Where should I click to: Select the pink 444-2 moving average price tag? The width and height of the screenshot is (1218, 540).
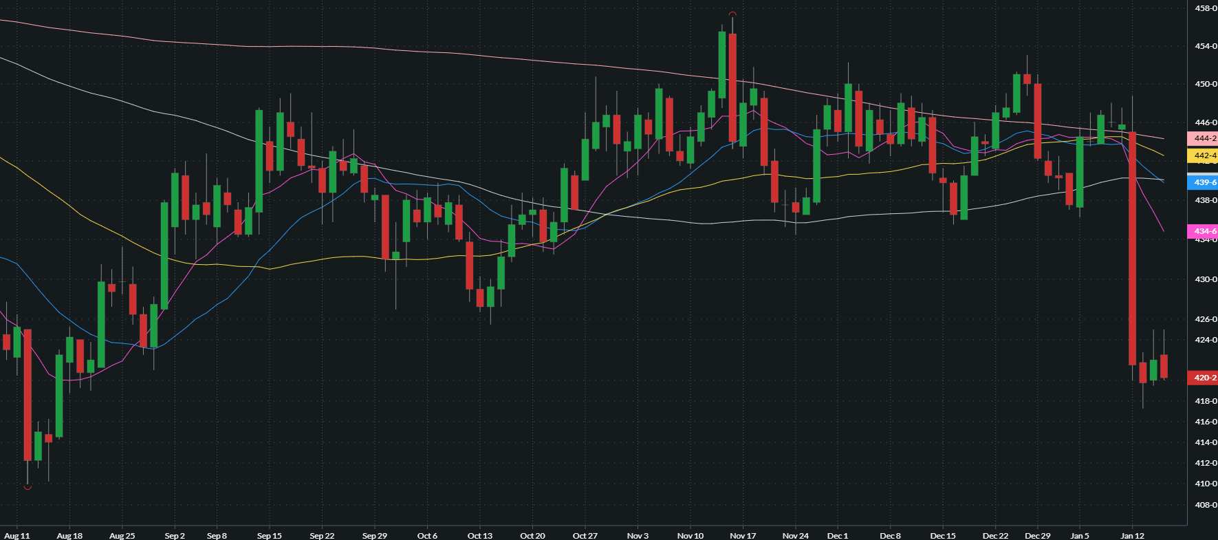pyautogui.click(x=1203, y=138)
